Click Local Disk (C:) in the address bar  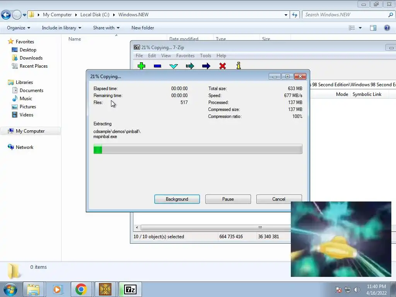[x=95, y=15]
